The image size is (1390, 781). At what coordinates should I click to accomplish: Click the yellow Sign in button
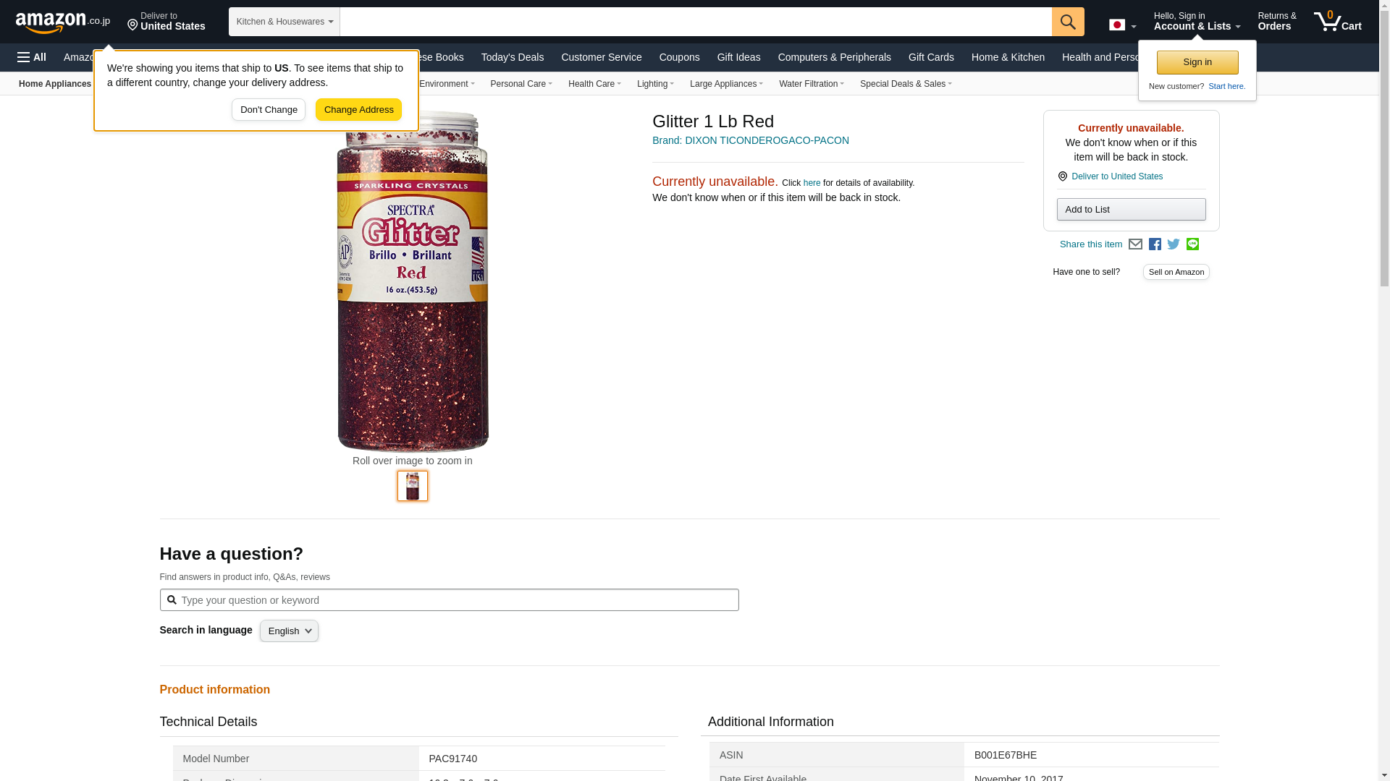tap(1197, 62)
